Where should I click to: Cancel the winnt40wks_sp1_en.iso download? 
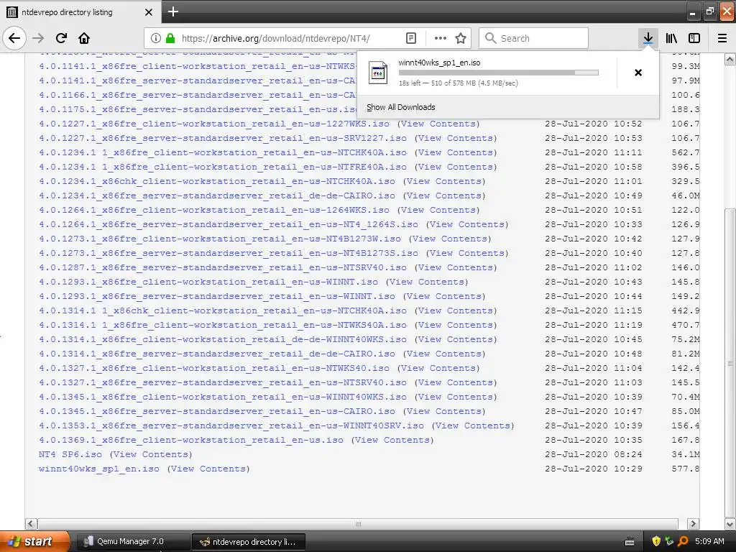click(x=638, y=73)
